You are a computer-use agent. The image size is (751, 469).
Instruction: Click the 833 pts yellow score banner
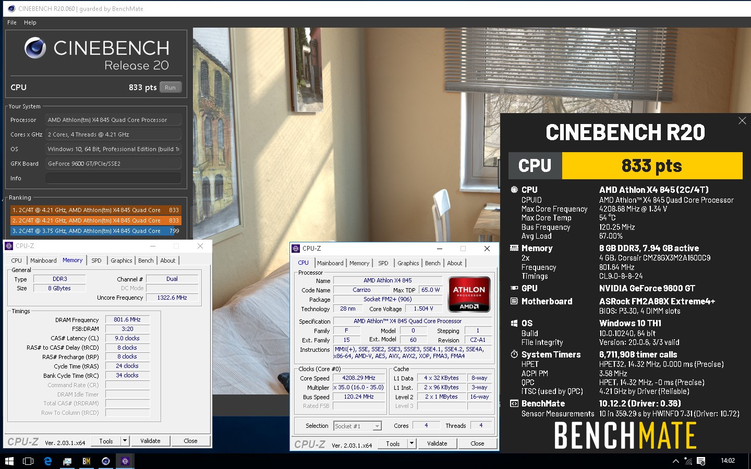coord(652,166)
